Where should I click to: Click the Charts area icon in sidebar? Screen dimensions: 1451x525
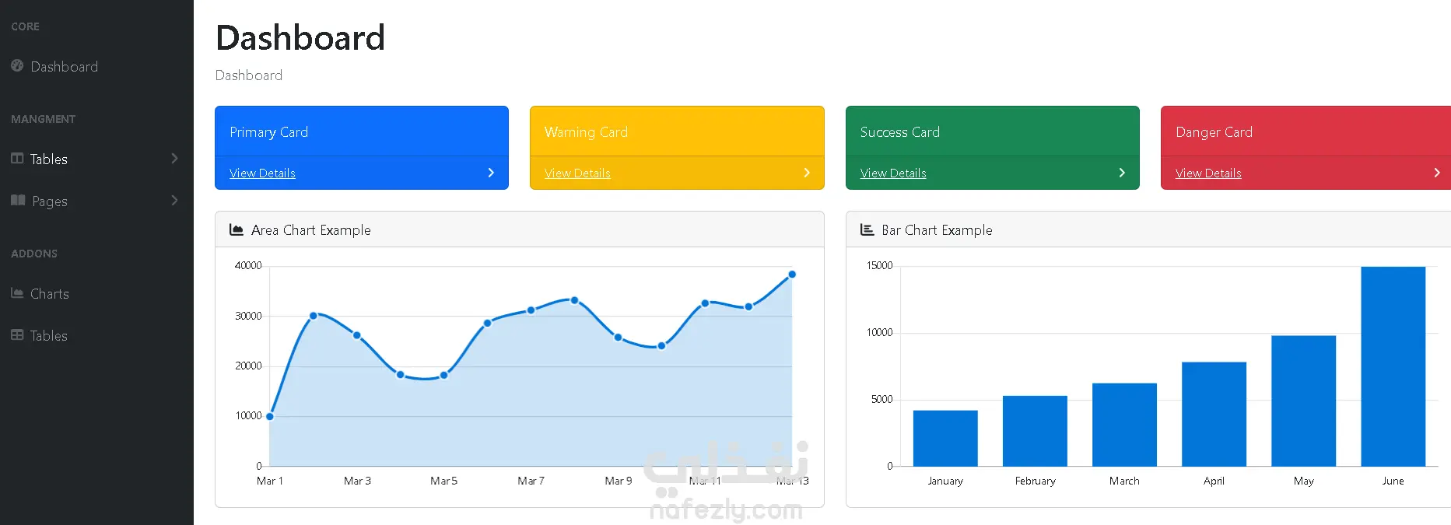tap(17, 293)
